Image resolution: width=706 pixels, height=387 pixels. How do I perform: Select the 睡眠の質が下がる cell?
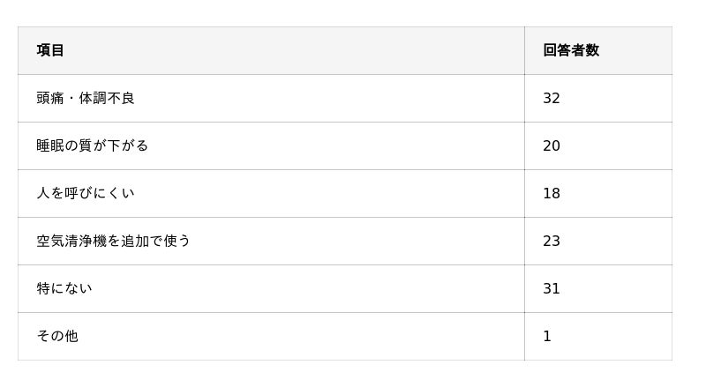click(93, 145)
